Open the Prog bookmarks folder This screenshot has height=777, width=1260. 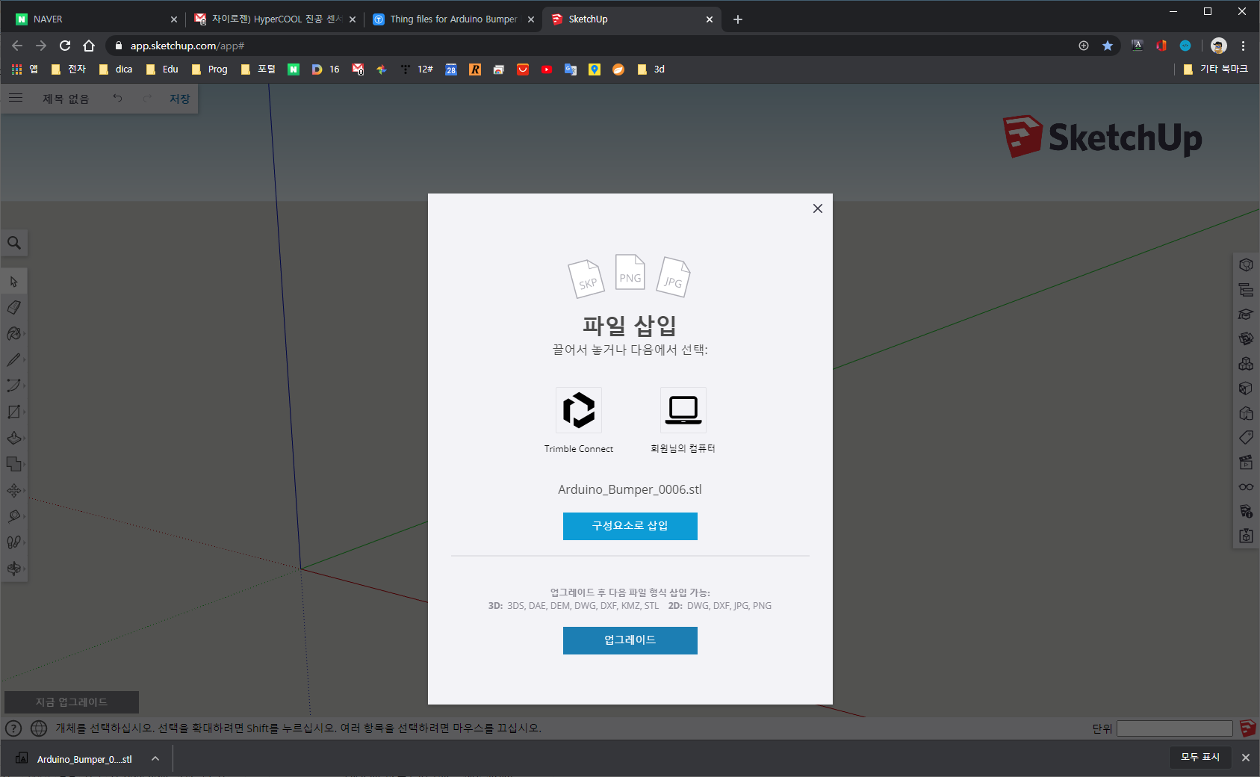(210, 69)
